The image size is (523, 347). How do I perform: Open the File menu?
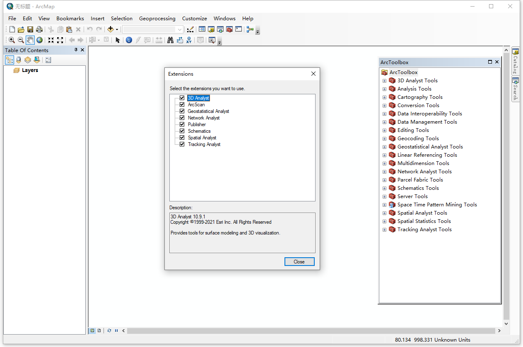(x=12, y=19)
